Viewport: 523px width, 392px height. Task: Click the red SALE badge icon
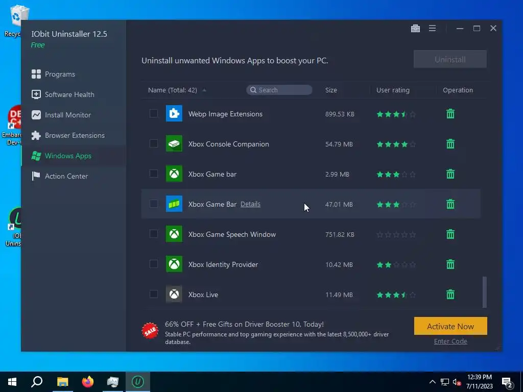tap(150, 331)
